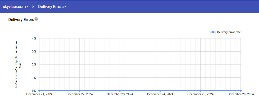Click the 4% y-axis label

(x=34, y=38)
